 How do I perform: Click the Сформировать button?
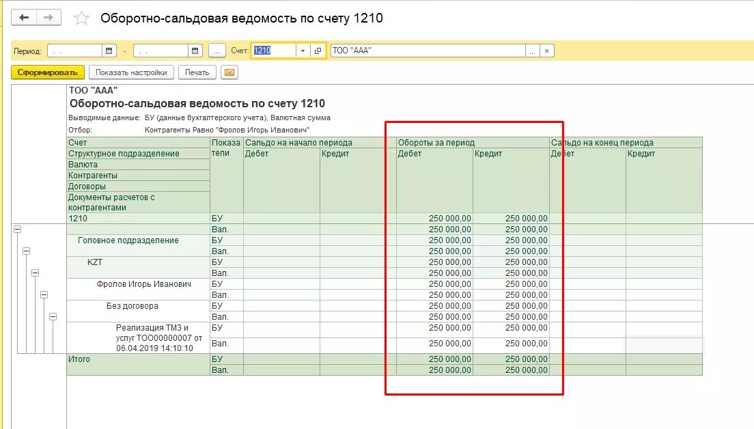click(x=48, y=72)
